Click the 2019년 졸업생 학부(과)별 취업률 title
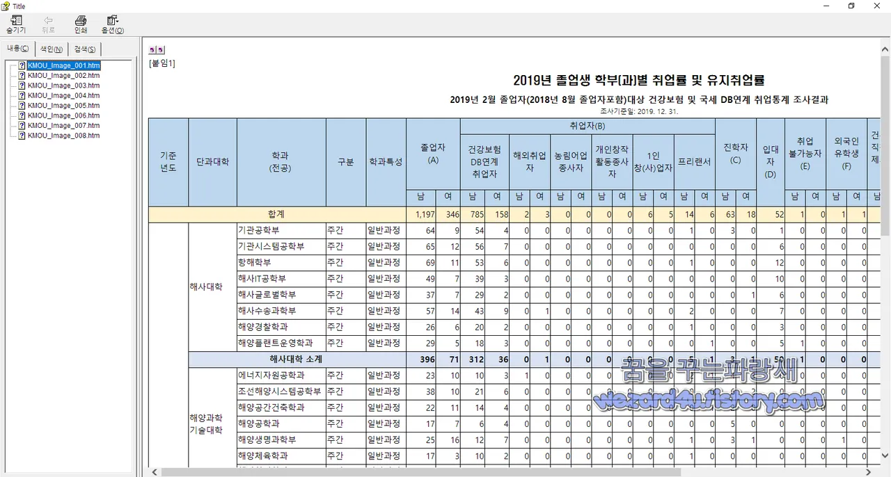 tap(639, 81)
